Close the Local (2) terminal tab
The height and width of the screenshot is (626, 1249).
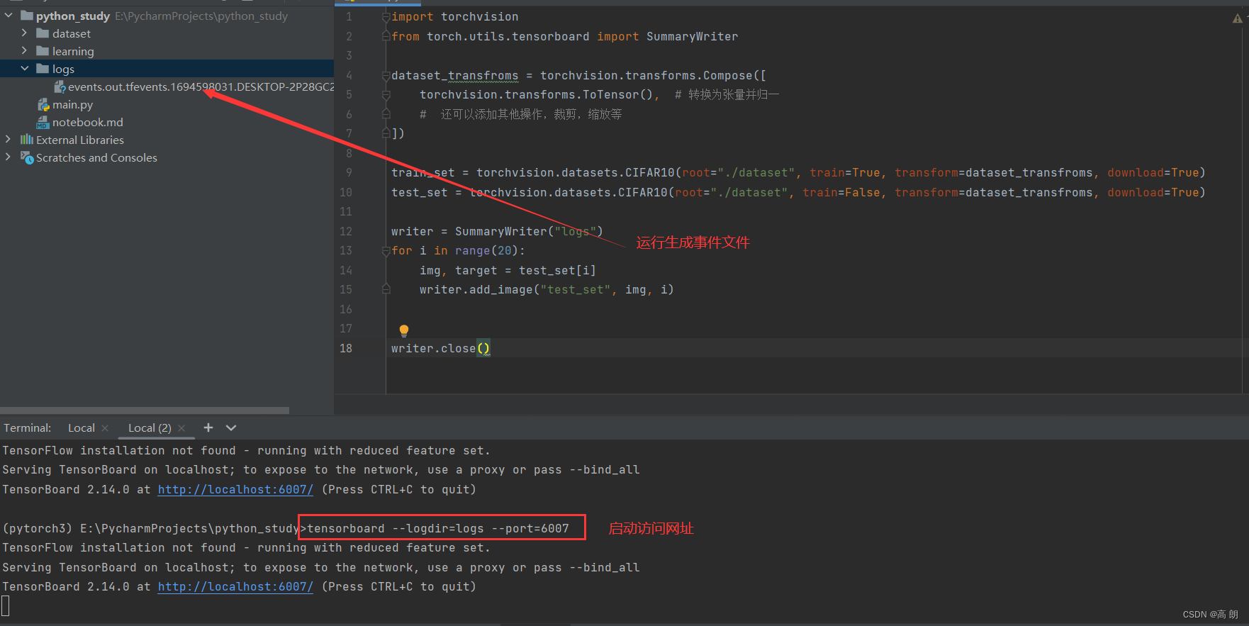click(181, 427)
